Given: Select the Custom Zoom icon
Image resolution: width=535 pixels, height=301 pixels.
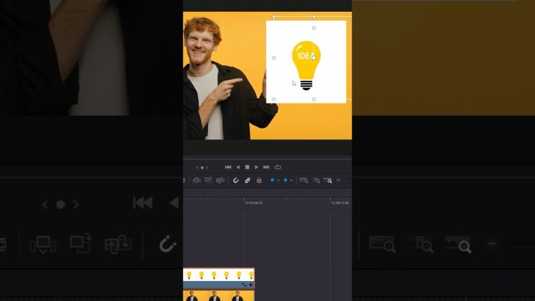Looking at the screenshot, I should click(328, 180).
